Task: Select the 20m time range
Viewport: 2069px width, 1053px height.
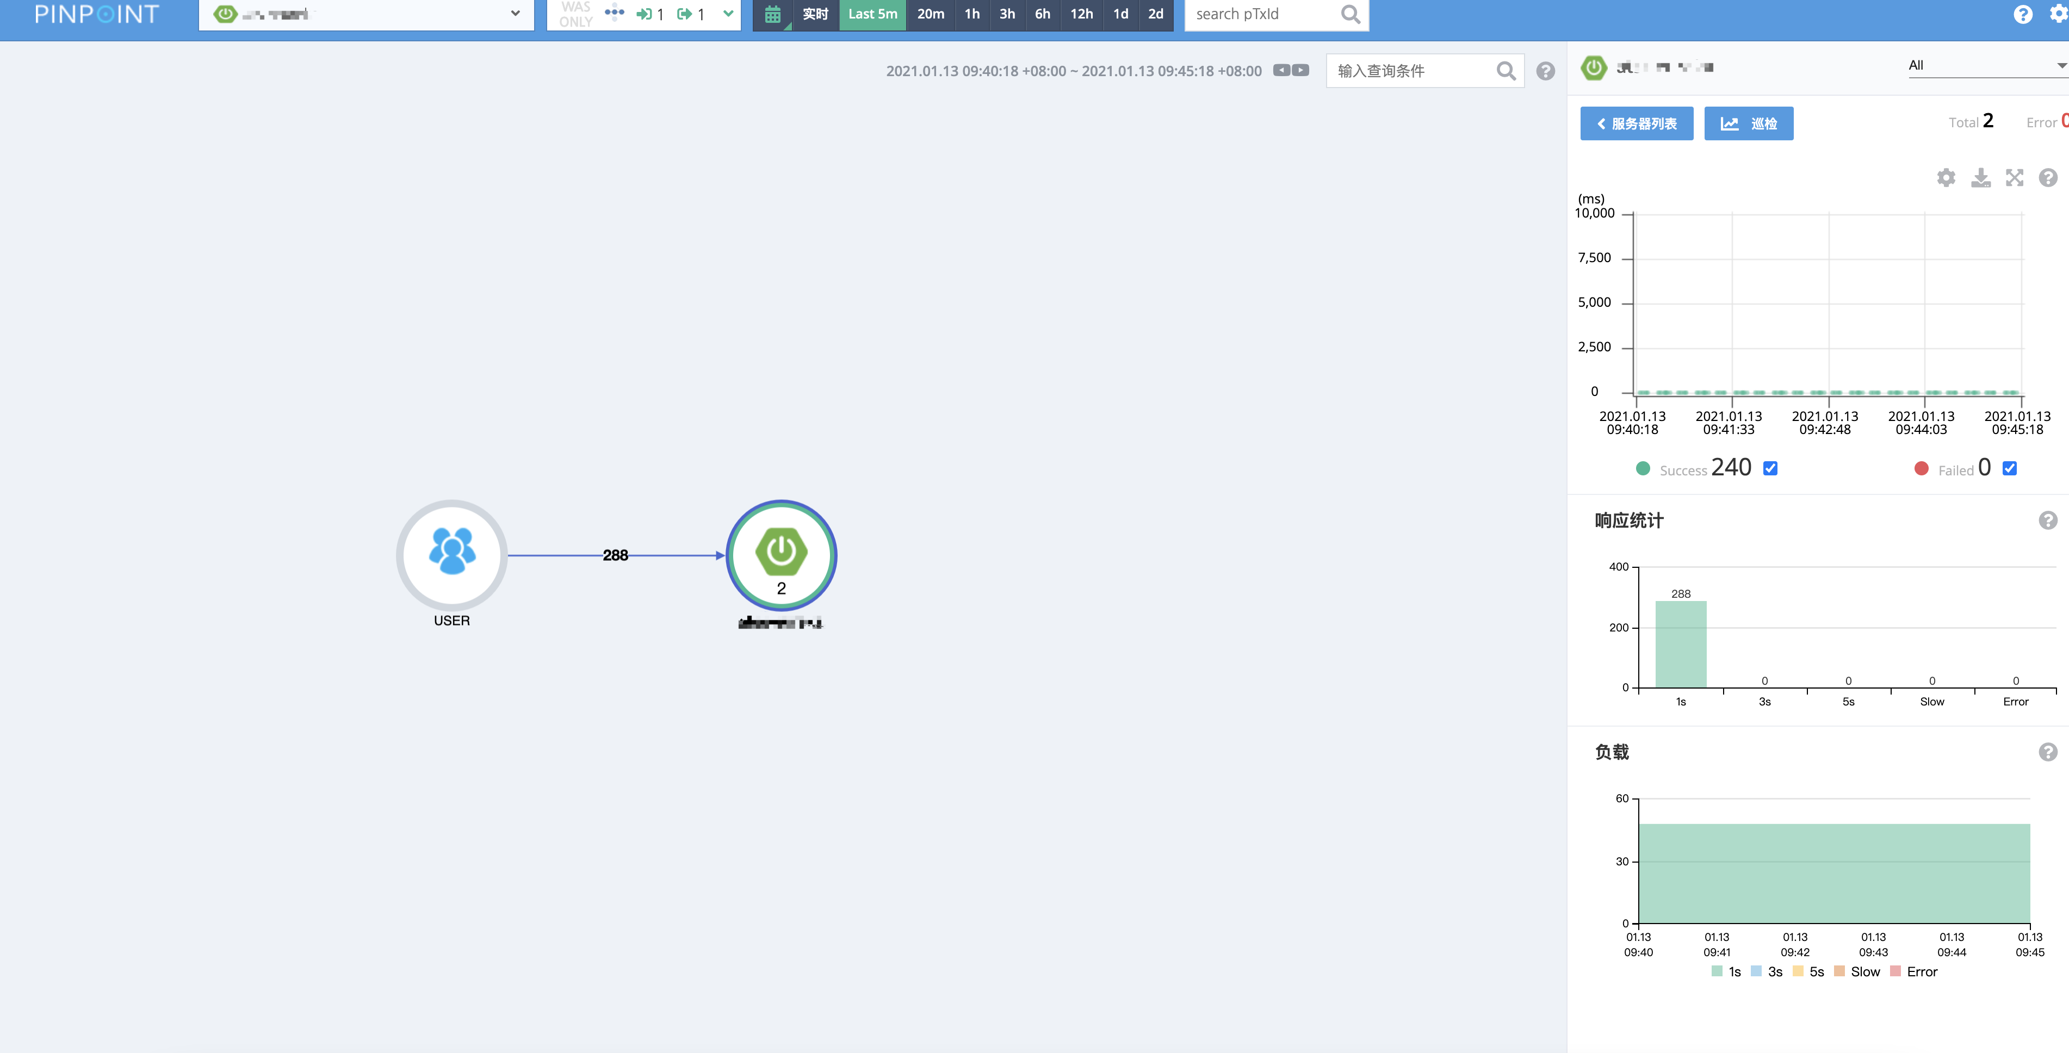Action: (930, 15)
